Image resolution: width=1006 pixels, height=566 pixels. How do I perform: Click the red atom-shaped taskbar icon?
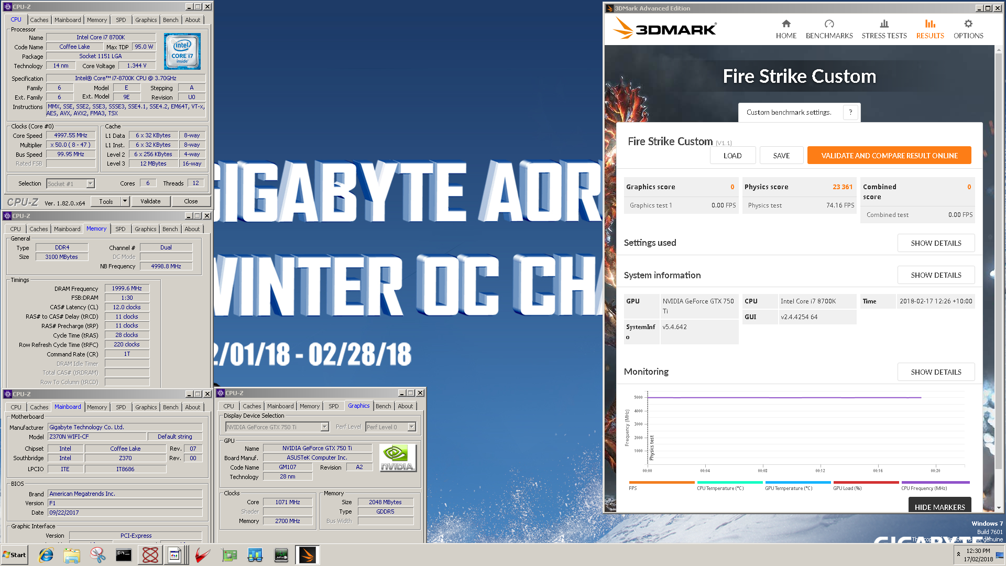pyautogui.click(x=150, y=555)
